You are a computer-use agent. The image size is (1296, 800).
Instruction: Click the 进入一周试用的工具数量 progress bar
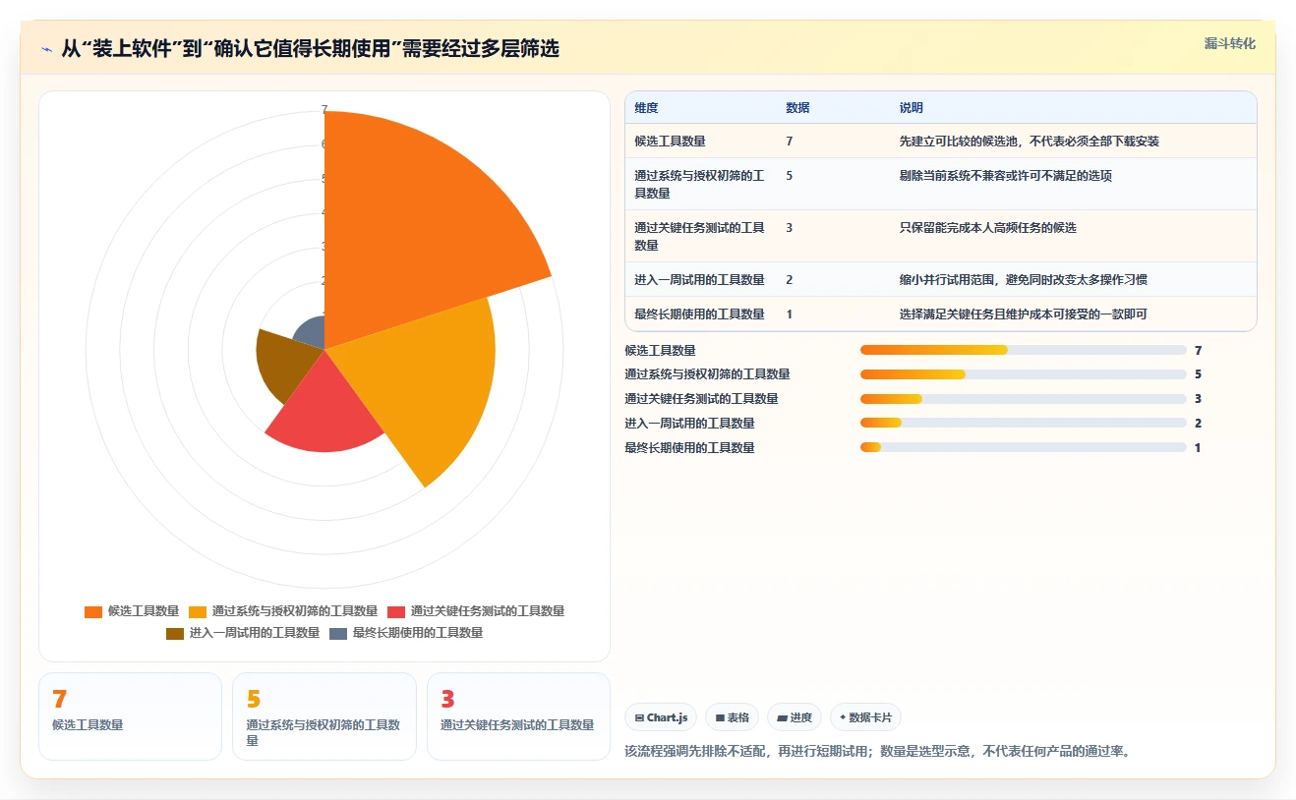pyautogui.click(x=1023, y=424)
